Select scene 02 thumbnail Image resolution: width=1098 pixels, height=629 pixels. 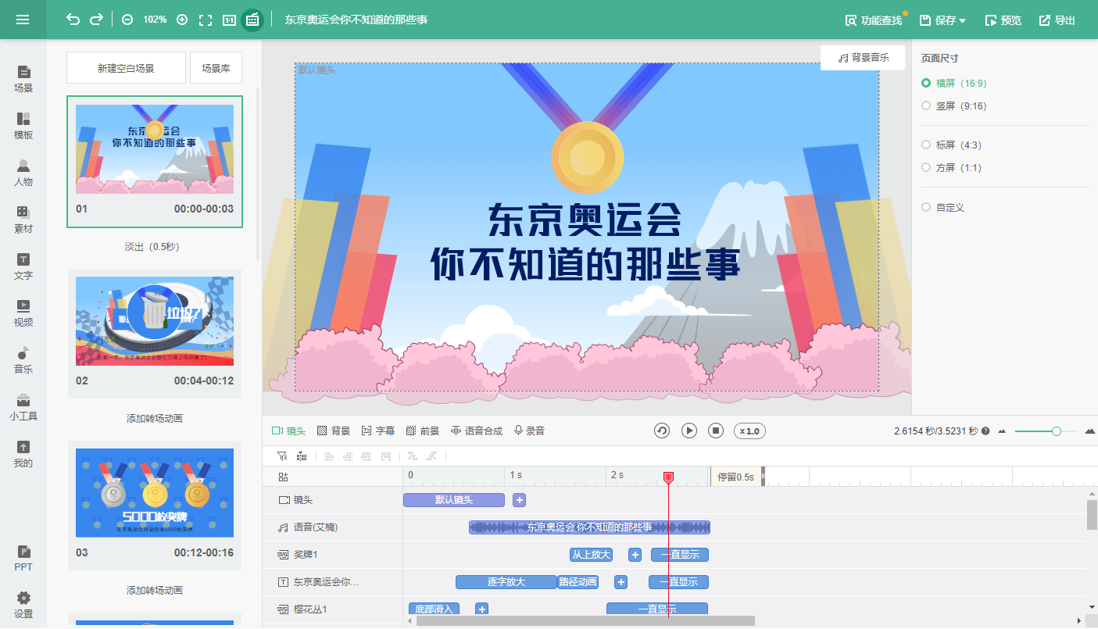[155, 320]
